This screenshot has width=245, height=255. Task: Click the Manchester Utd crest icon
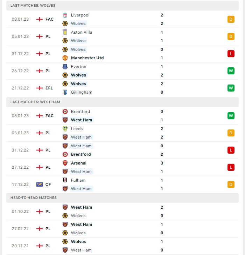pyautogui.click(x=65, y=58)
